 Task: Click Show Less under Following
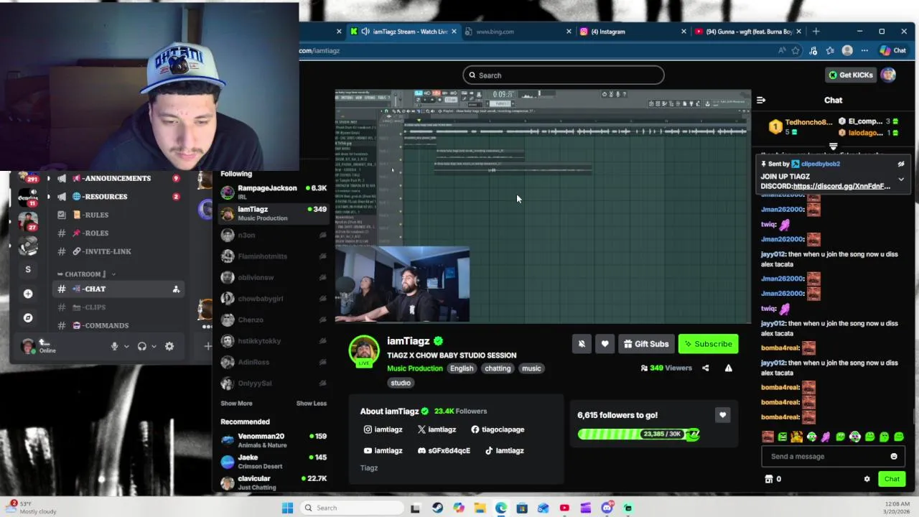[311, 404]
